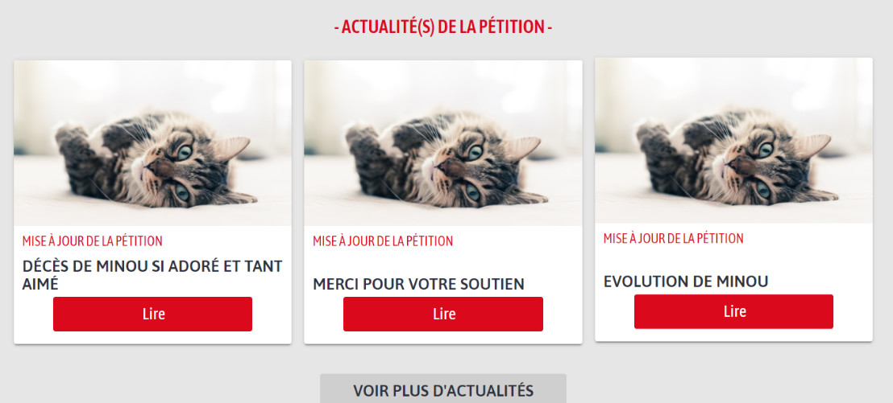Click the Lire button under Décès de Minou
The height and width of the screenshot is (403, 893).
pos(152,314)
